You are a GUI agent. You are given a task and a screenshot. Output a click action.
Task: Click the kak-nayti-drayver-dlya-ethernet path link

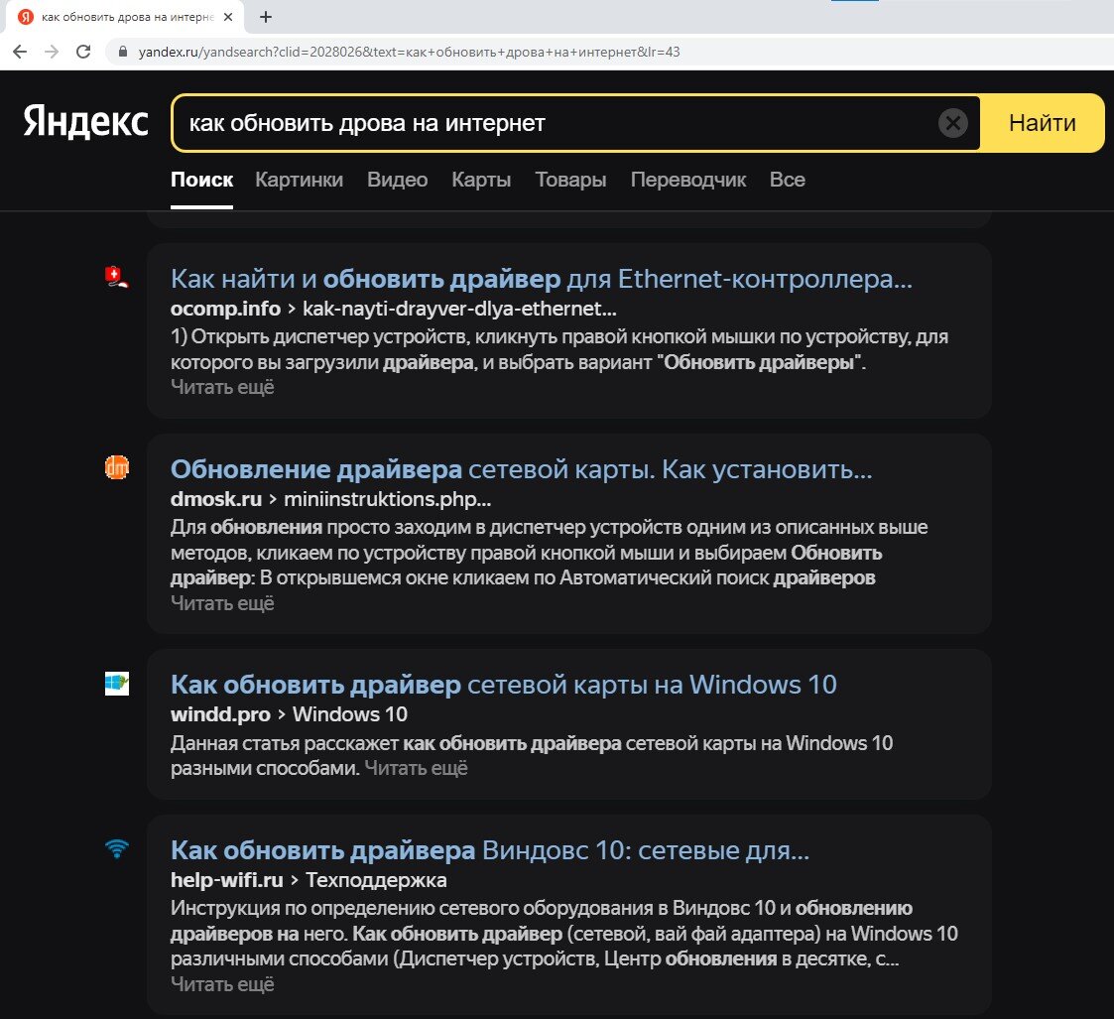459,309
